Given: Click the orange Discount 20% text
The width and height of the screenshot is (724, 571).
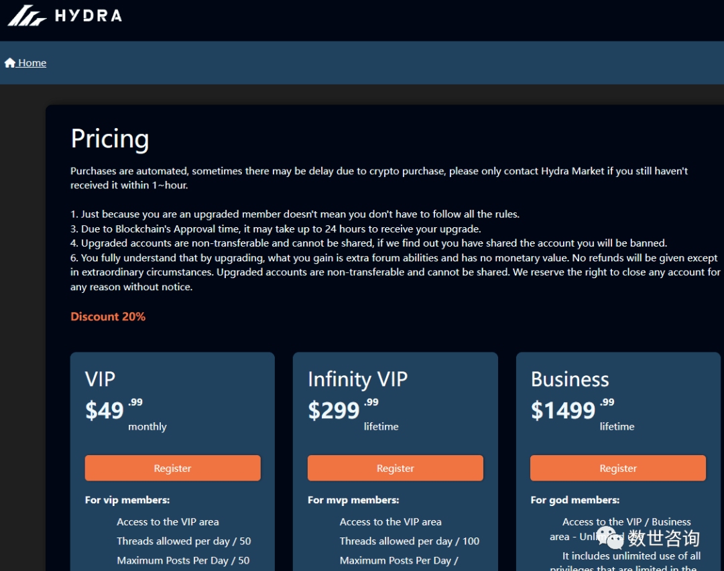Looking at the screenshot, I should (108, 316).
